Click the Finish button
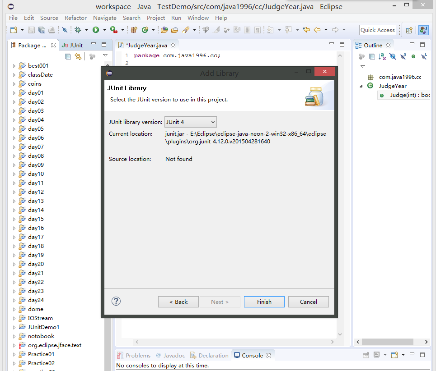Viewport: 436px width, 371px height. click(264, 302)
